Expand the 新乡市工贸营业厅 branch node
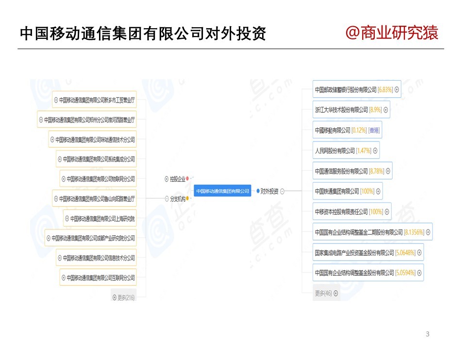 pos(56,100)
